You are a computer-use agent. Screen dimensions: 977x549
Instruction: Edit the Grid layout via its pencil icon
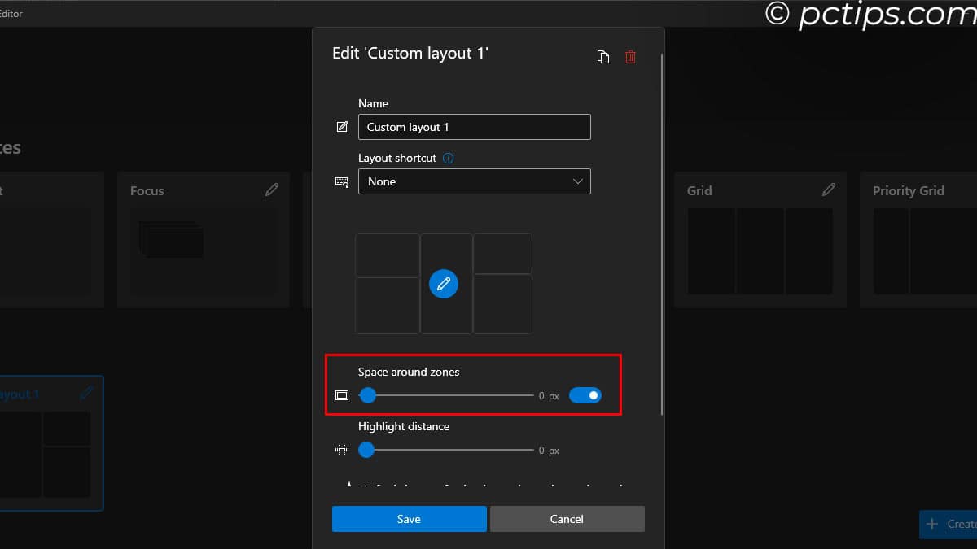829,189
